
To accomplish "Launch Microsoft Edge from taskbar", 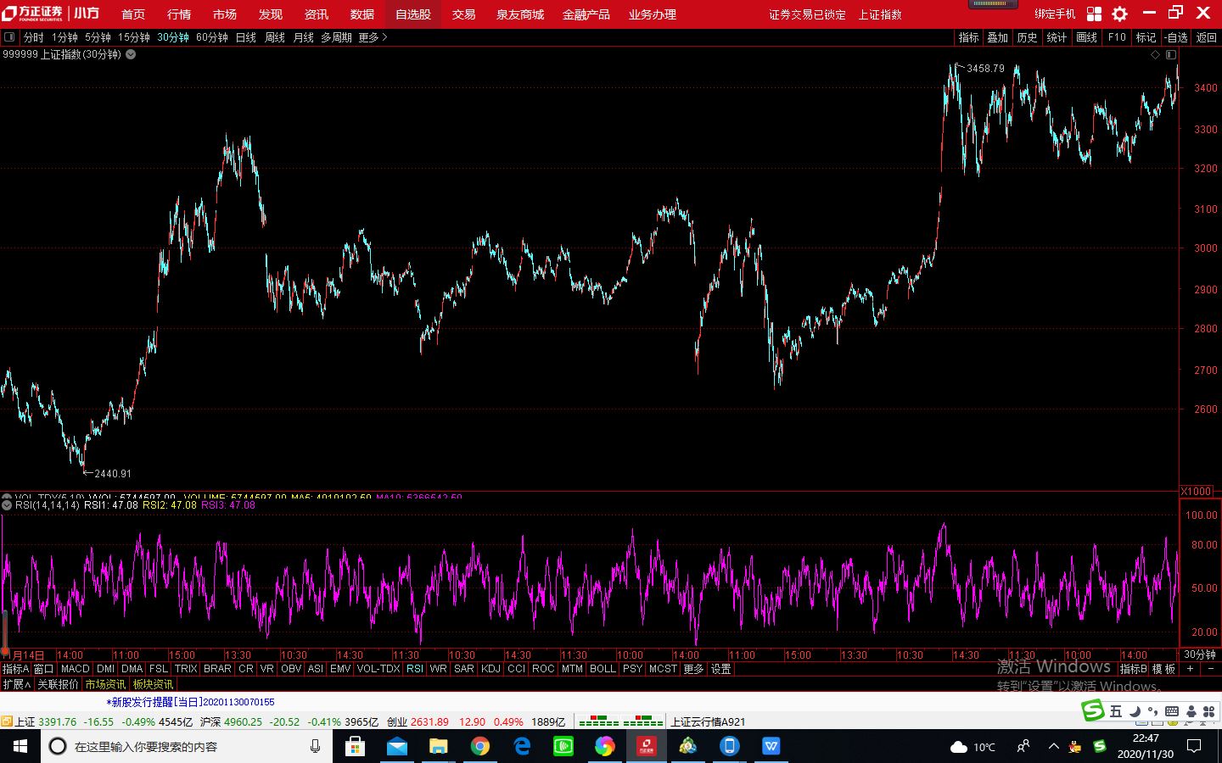I will (521, 746).
